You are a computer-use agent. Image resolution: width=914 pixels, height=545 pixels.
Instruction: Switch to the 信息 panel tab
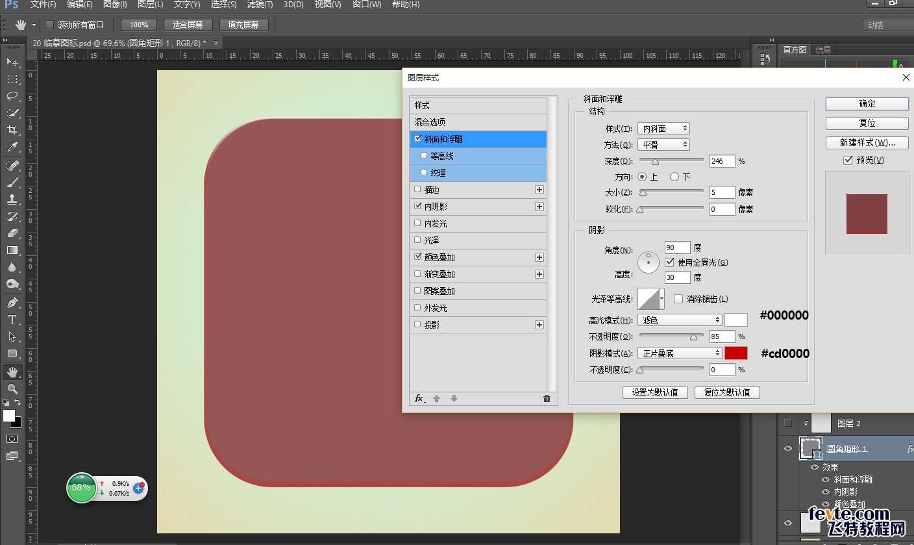click(823, 49)
